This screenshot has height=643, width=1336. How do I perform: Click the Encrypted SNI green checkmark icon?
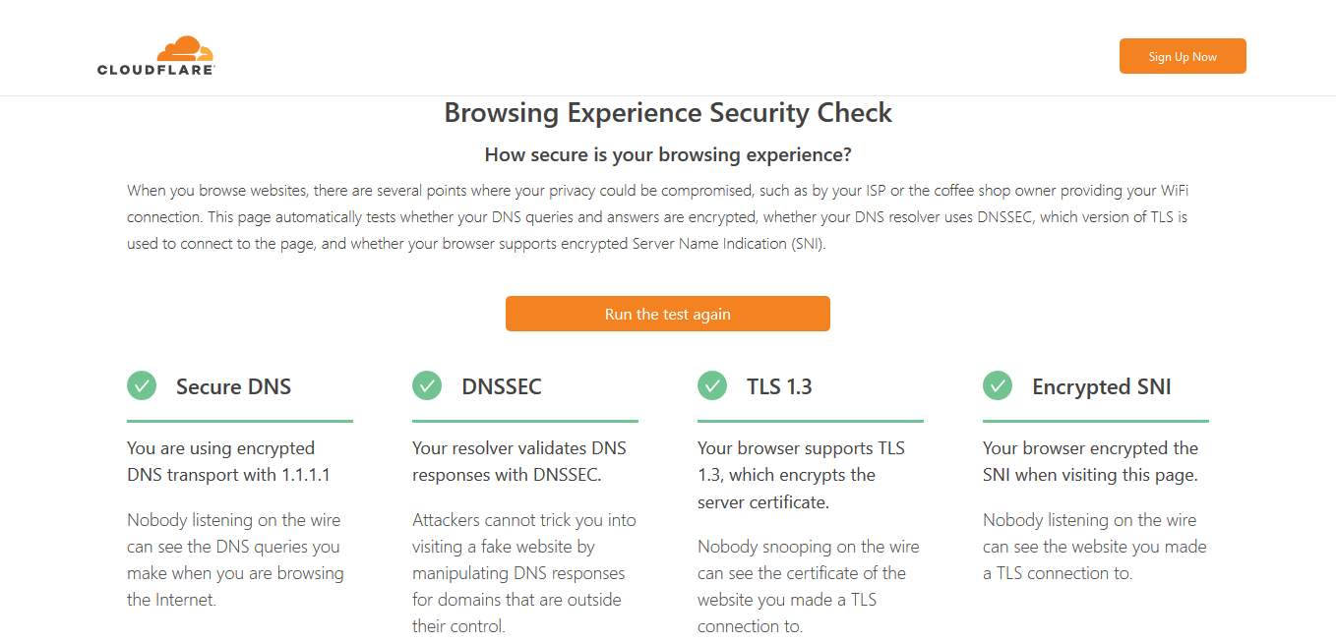[998, 385]
